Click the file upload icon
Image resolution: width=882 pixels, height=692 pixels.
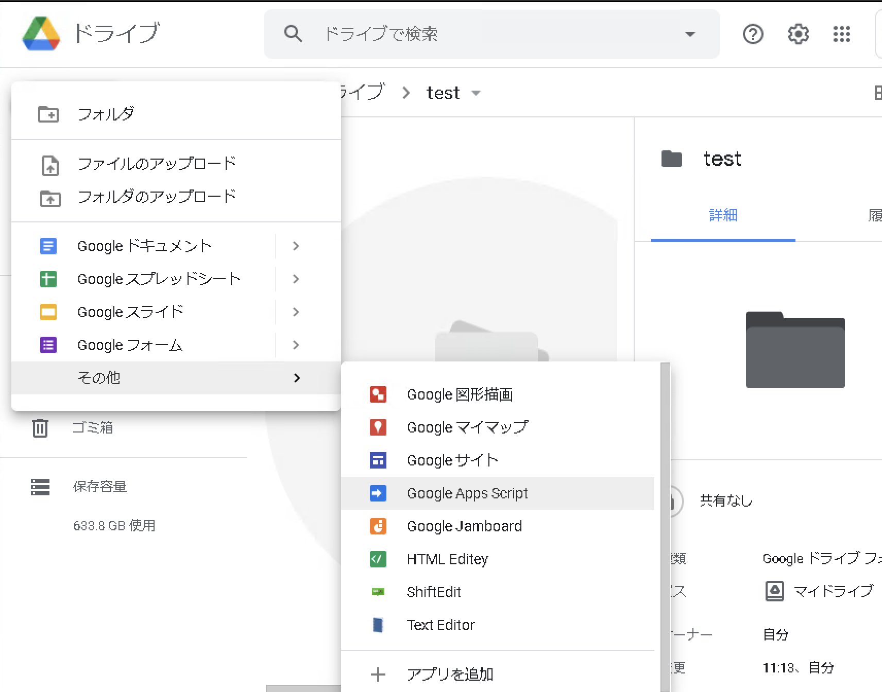50,165
